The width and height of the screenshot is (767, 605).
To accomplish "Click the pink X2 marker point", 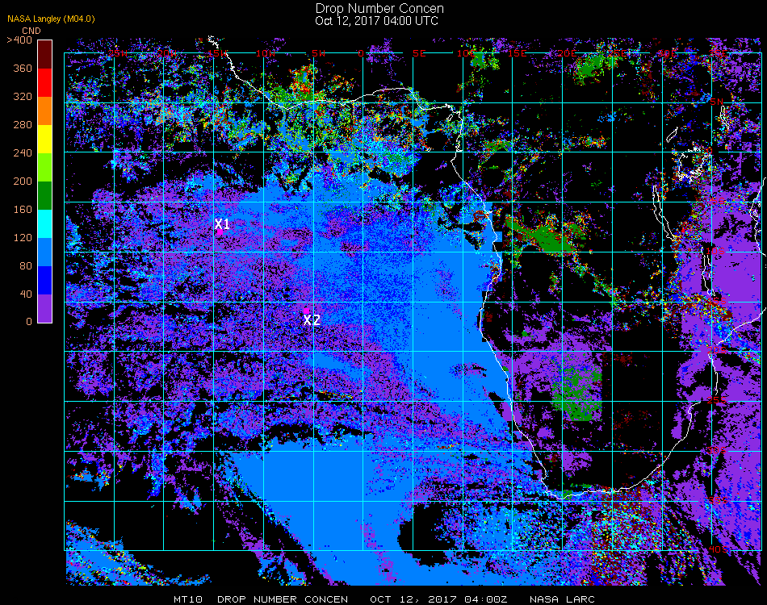I will (x=306, y=311).
